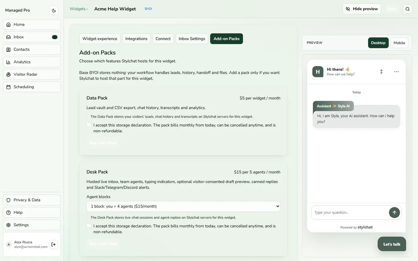This screenshot has width=418, height=261.
Task: Select the Add-on Packs tab
Action: 227,38
